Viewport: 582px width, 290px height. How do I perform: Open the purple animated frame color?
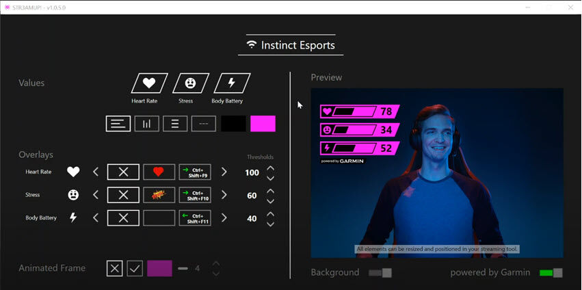tap(159, 268)
